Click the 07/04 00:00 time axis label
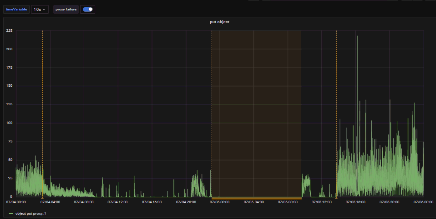Image resolution: width=436 pixels, height=219 pixels. [x=16, y=202]
